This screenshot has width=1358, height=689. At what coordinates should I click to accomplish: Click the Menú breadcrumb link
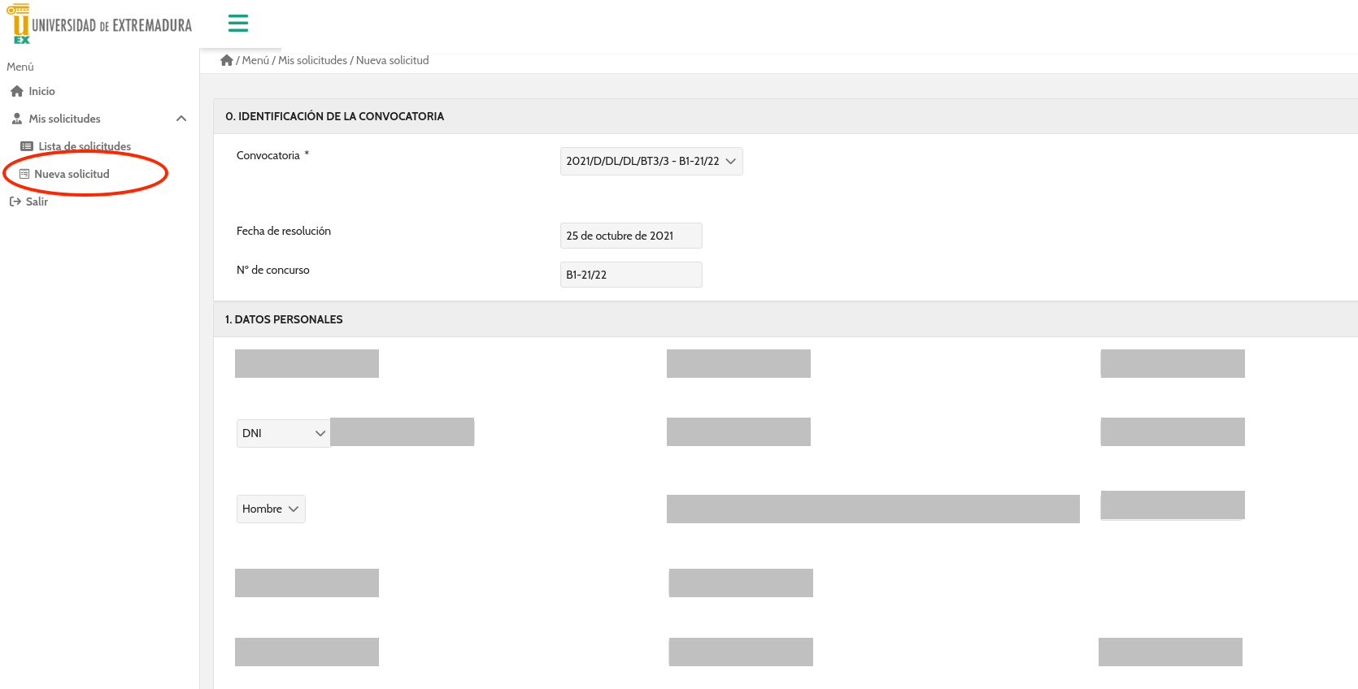(x=255, y=61)
